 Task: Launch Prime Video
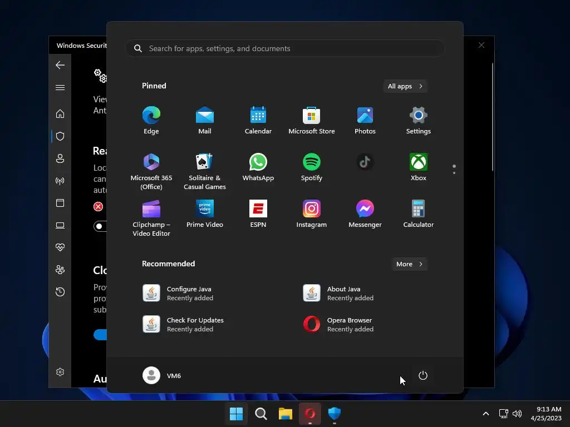point(205,214)
